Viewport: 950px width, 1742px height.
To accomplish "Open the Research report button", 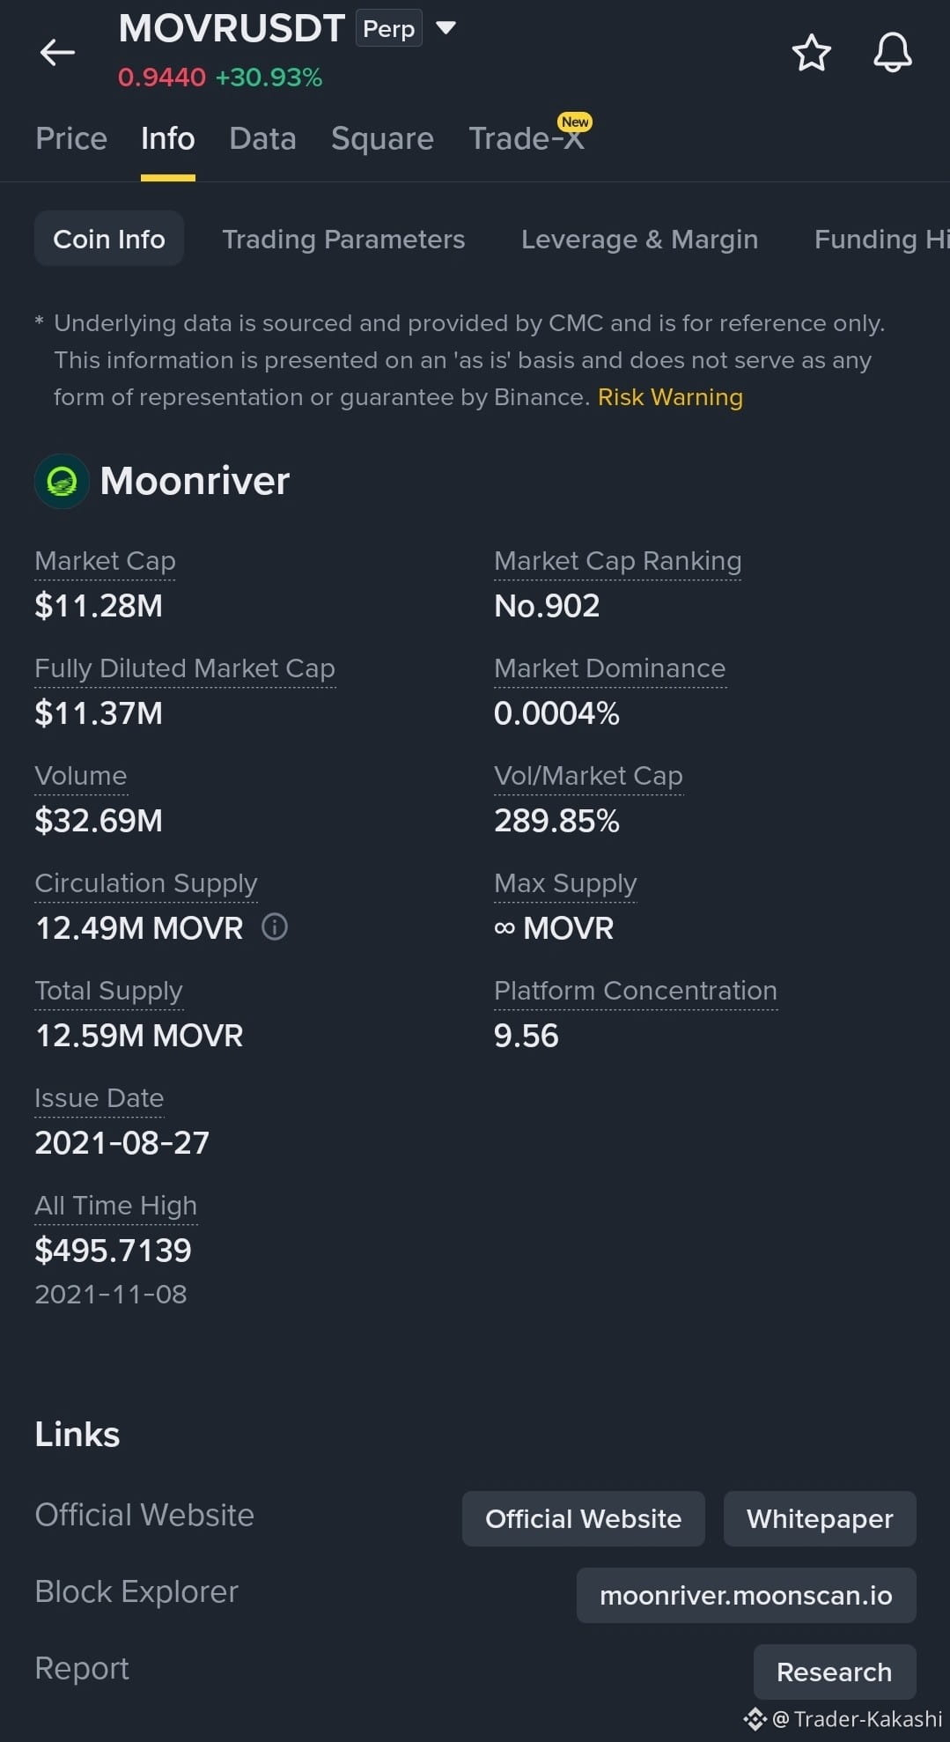I will 834,1672.
